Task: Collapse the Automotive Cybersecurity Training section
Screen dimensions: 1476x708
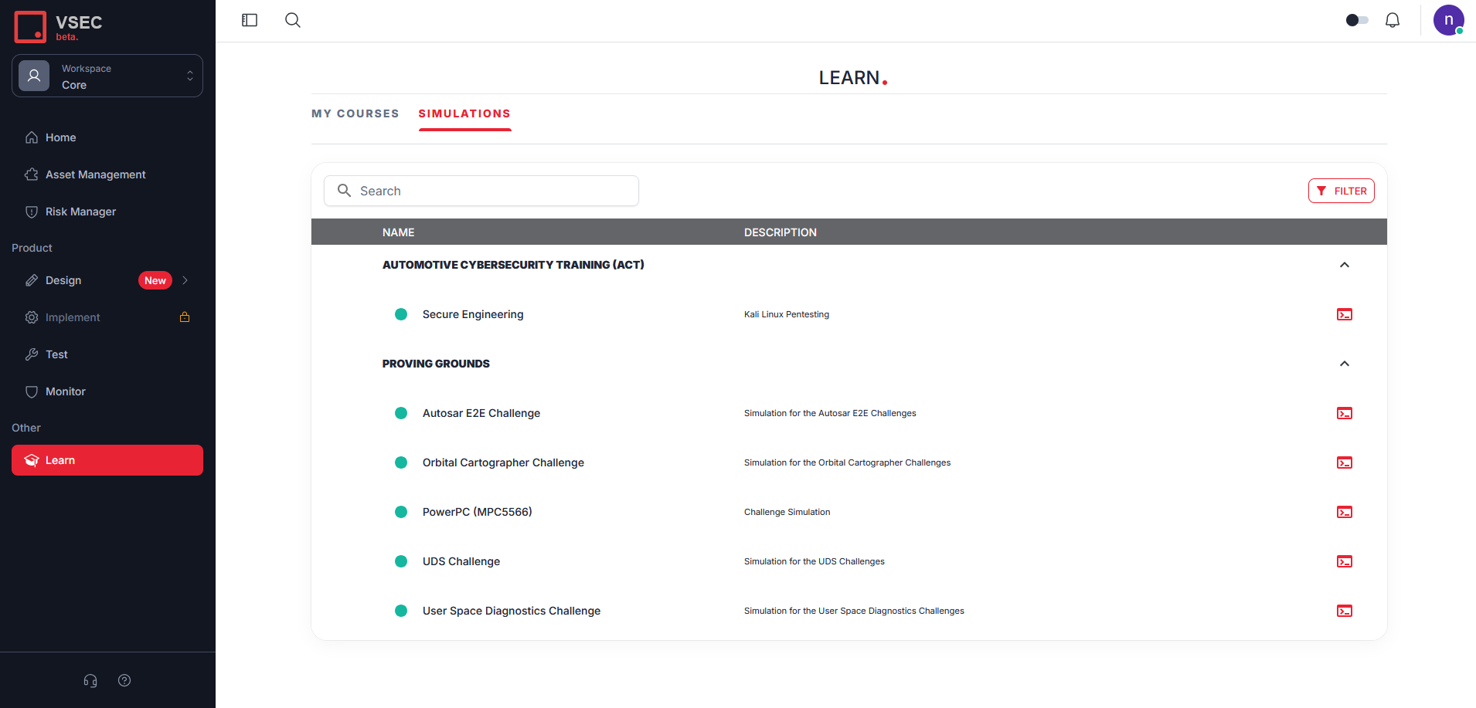Action: [1344, 265]
